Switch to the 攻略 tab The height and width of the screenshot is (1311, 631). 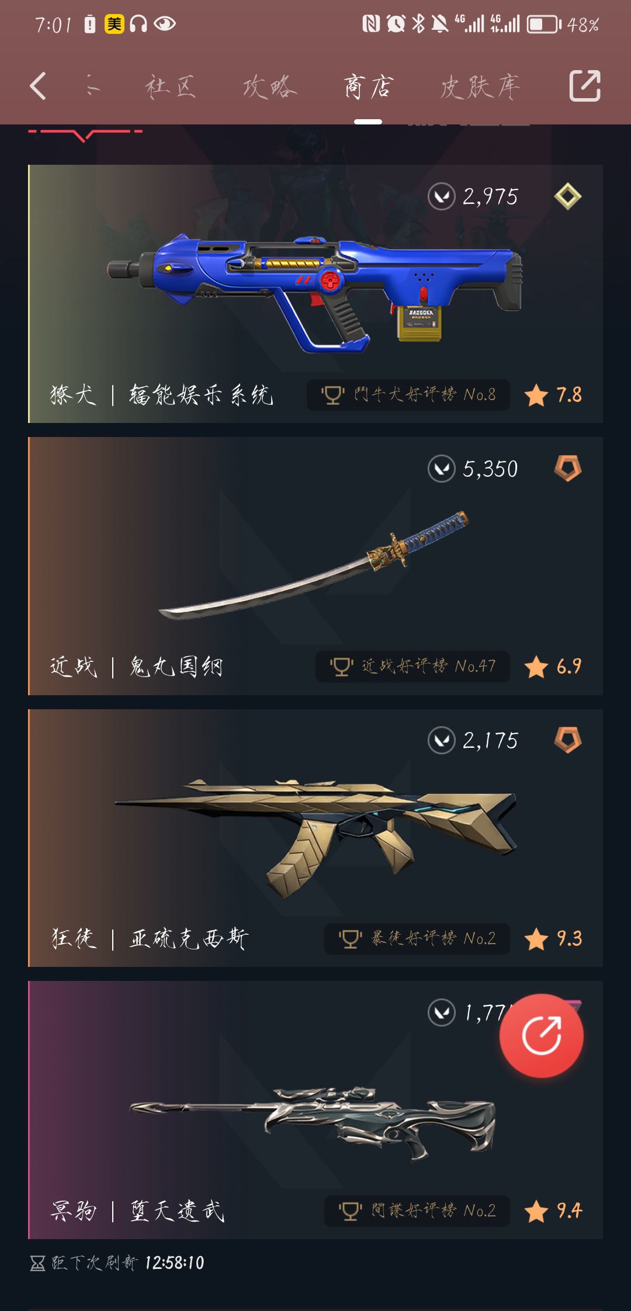click(270, 86)
